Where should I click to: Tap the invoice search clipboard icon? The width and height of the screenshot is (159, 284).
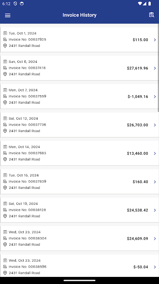click(x=152, y=15)
